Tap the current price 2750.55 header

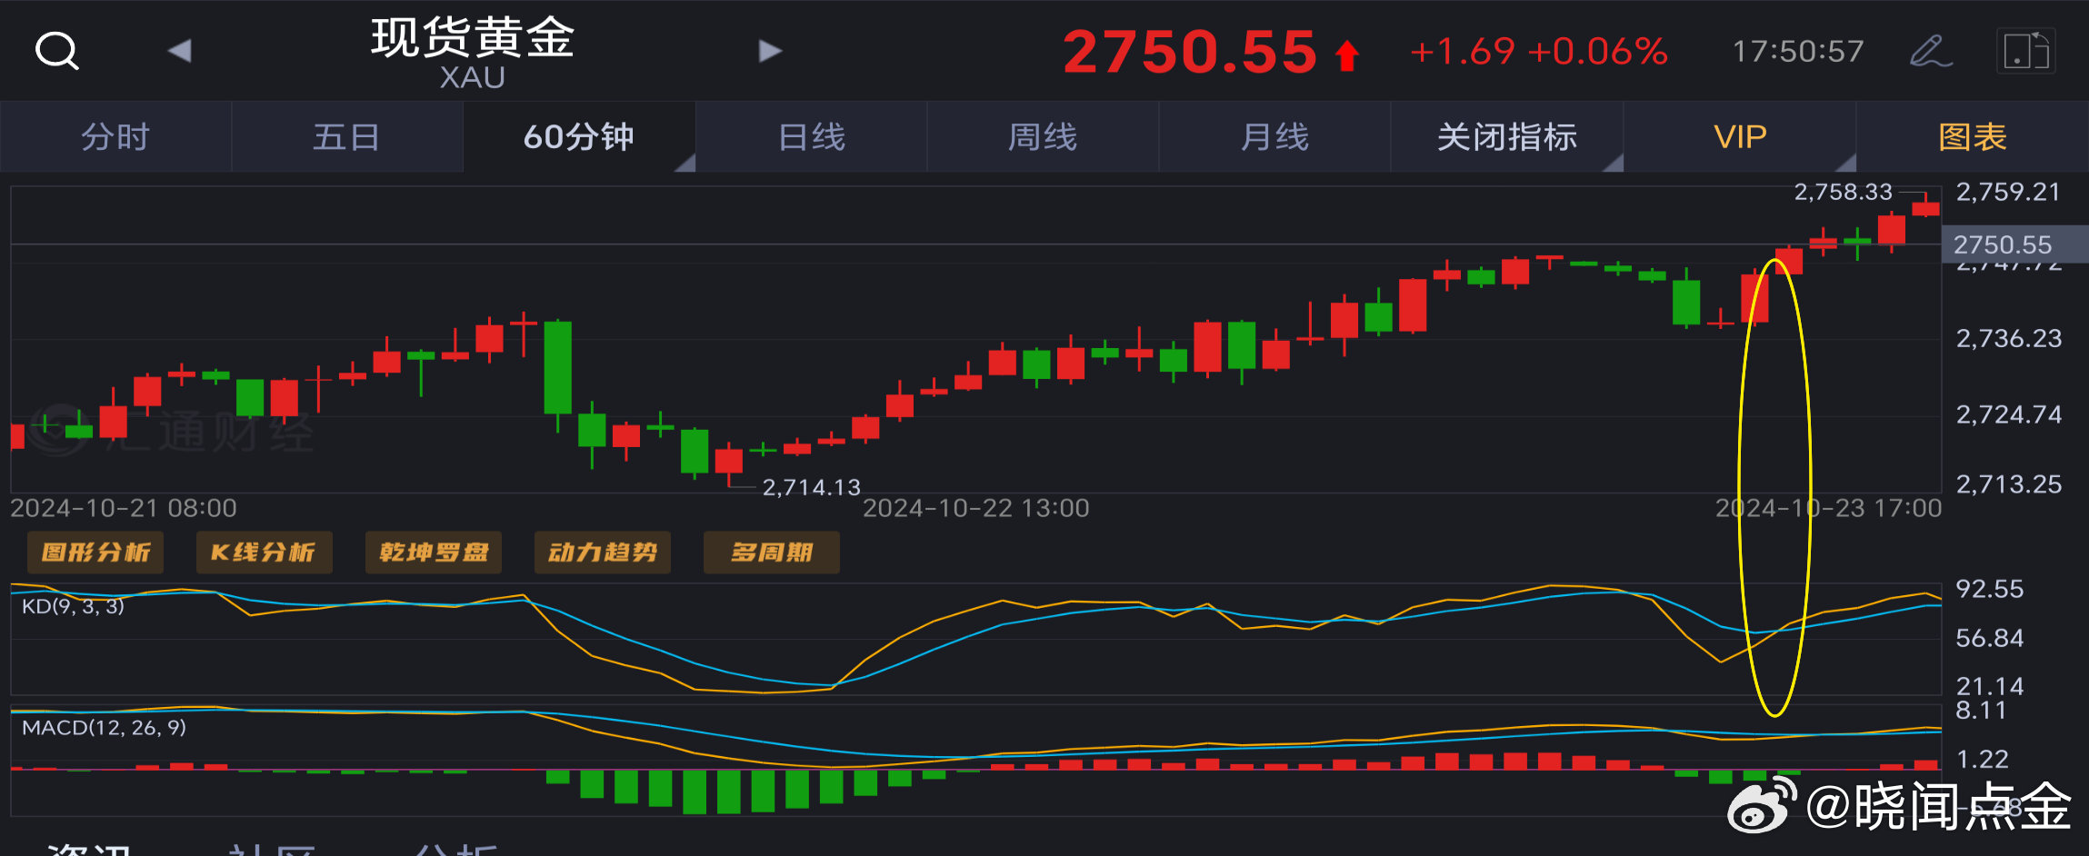(1190, 52)
